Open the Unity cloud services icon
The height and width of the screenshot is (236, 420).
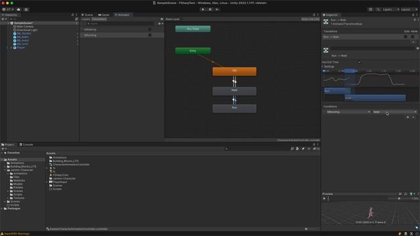(x=18, y=9)
